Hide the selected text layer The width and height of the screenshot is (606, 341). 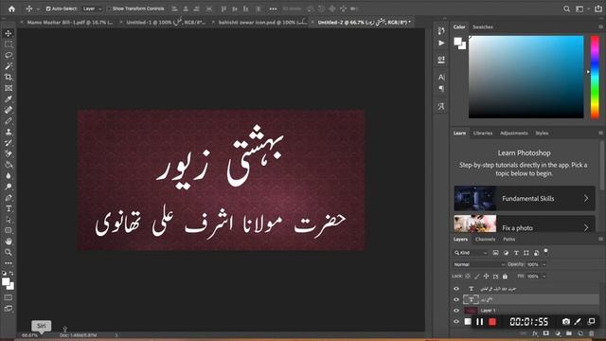point(456,299)
